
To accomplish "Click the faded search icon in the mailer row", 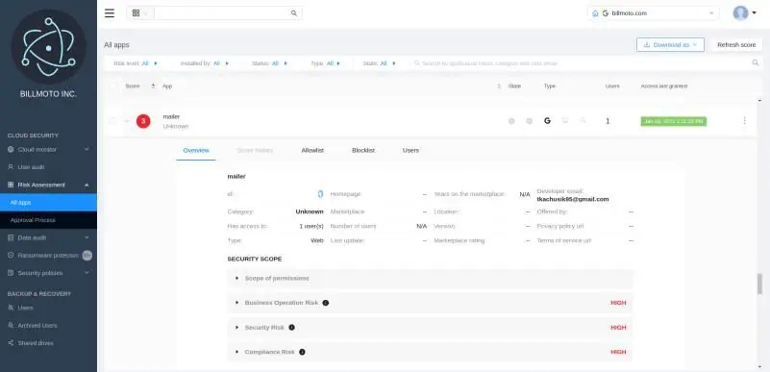I will coord(583,121).
